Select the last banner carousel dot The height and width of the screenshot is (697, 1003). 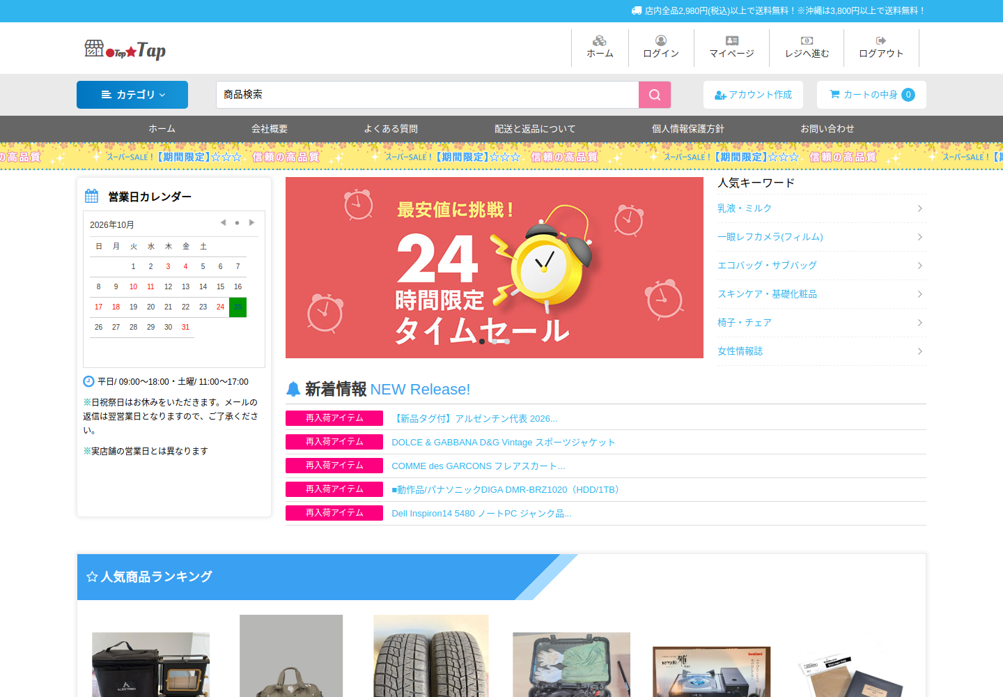pos(507,342)
